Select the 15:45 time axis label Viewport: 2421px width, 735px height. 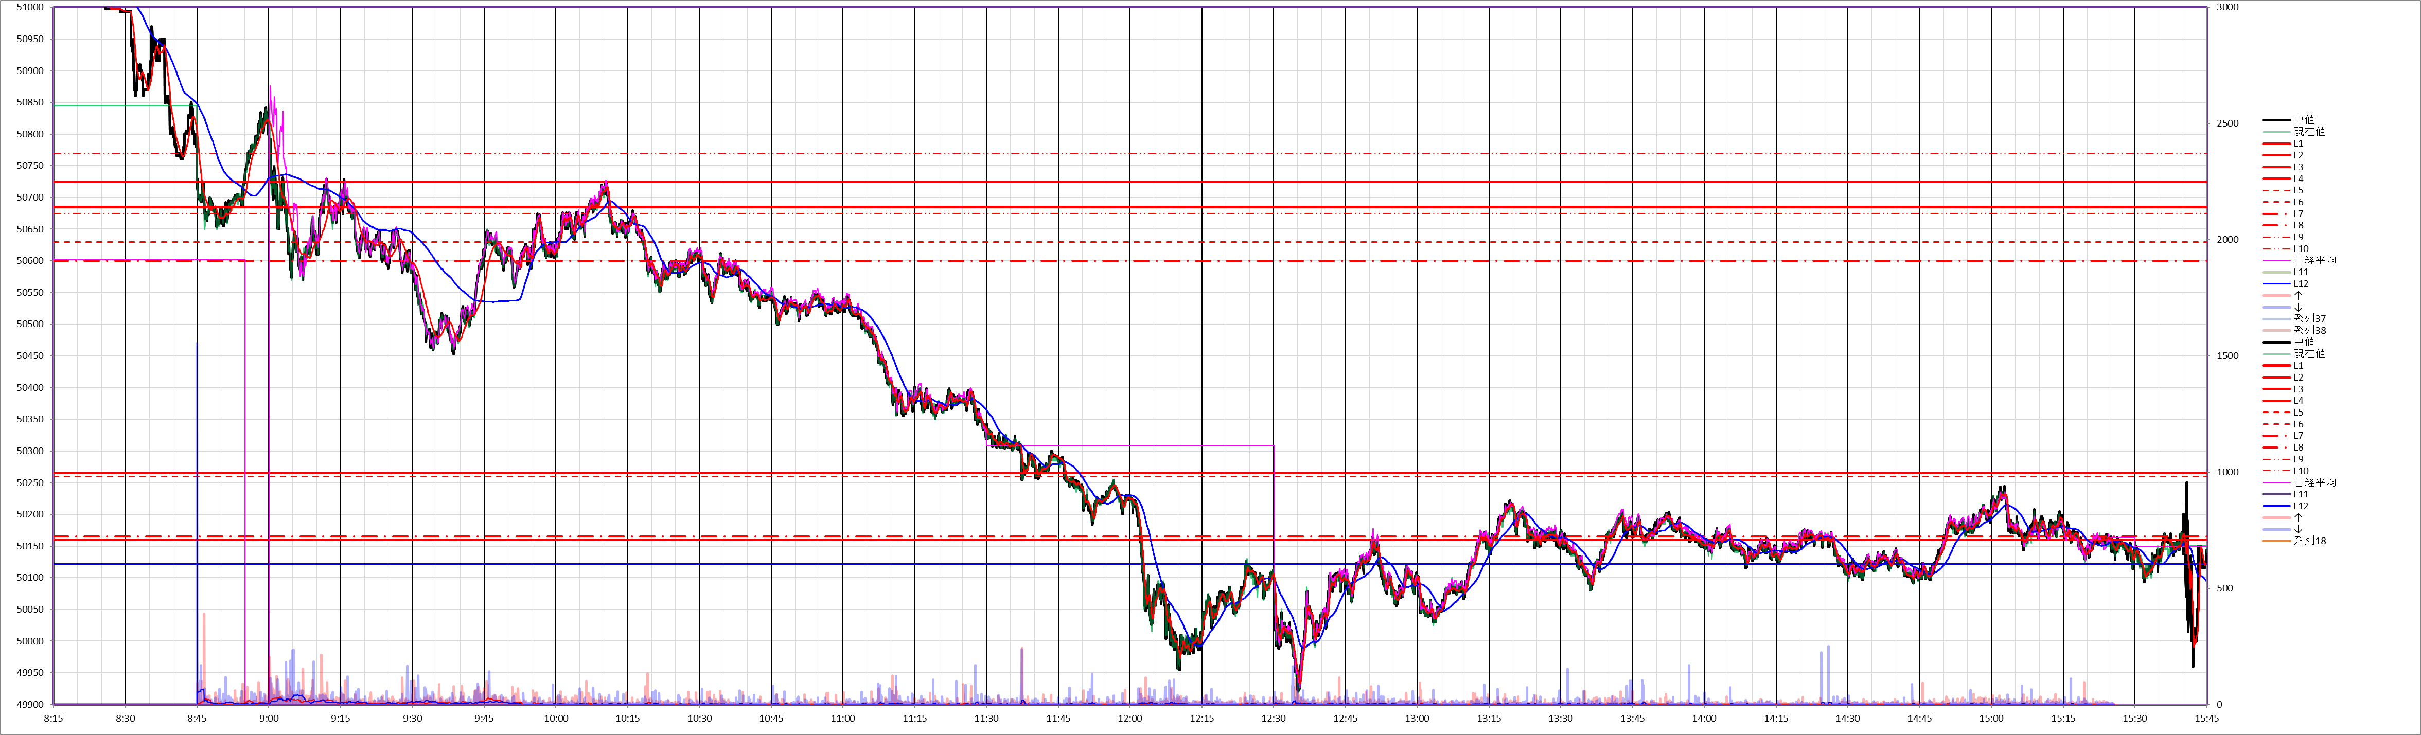[2206, 719]
